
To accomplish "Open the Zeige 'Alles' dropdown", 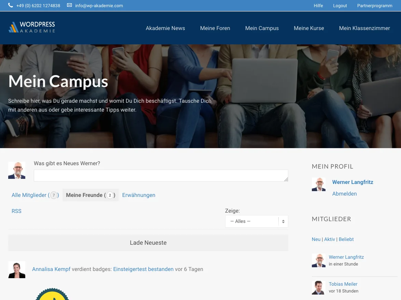I will pos(257,221).
